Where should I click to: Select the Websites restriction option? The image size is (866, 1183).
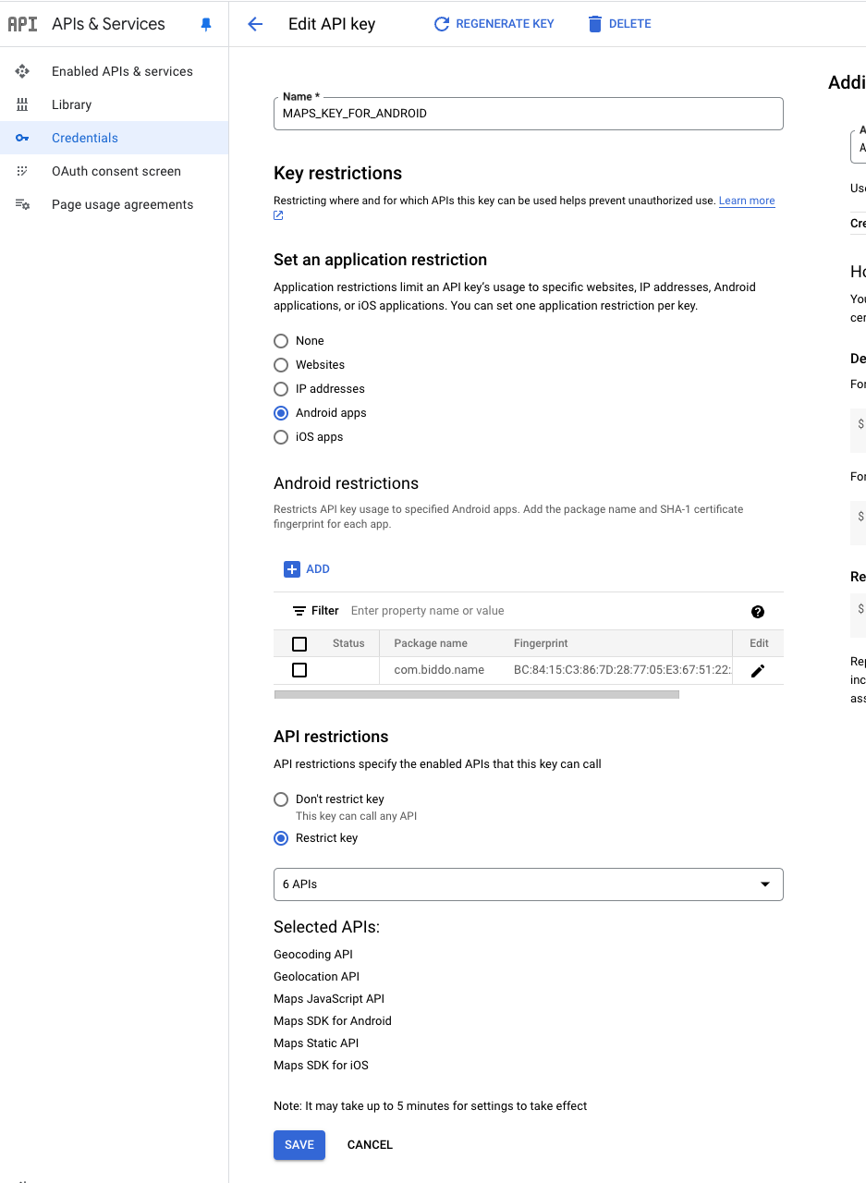tap(281, 365)
